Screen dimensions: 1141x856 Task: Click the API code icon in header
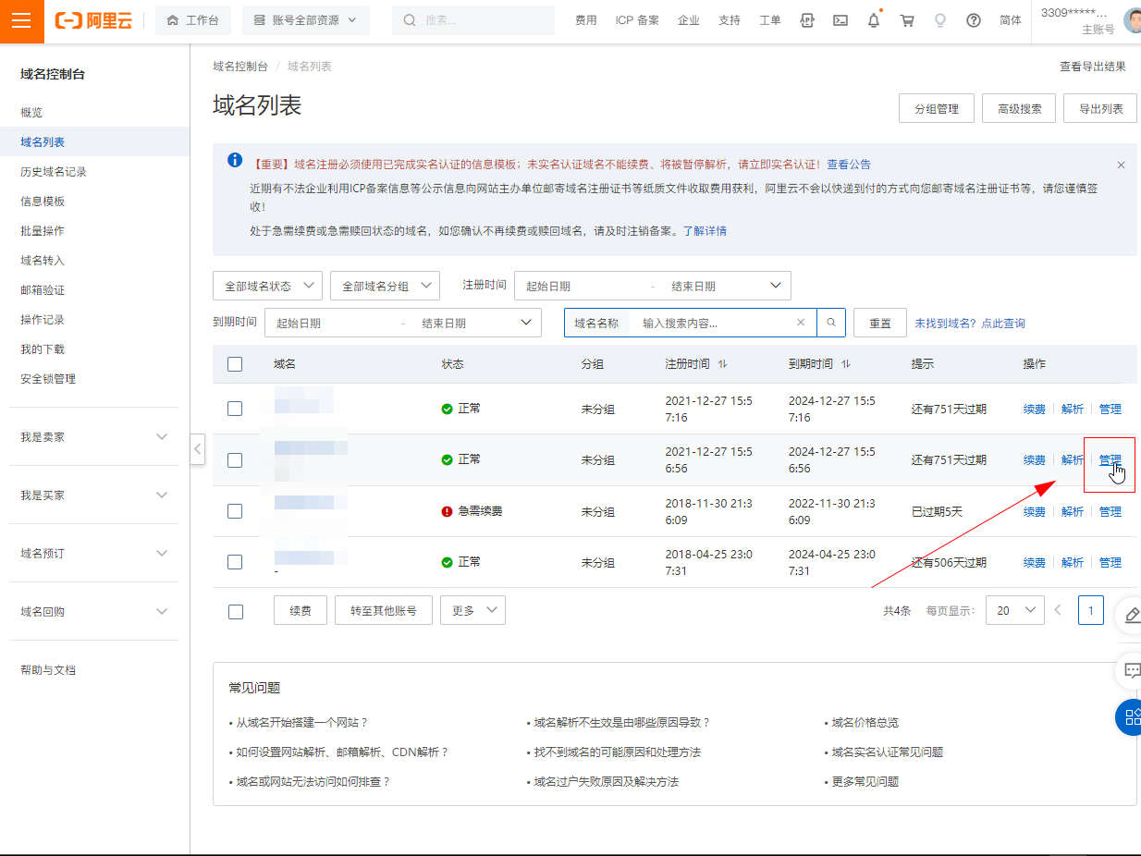tap(807, 20)
